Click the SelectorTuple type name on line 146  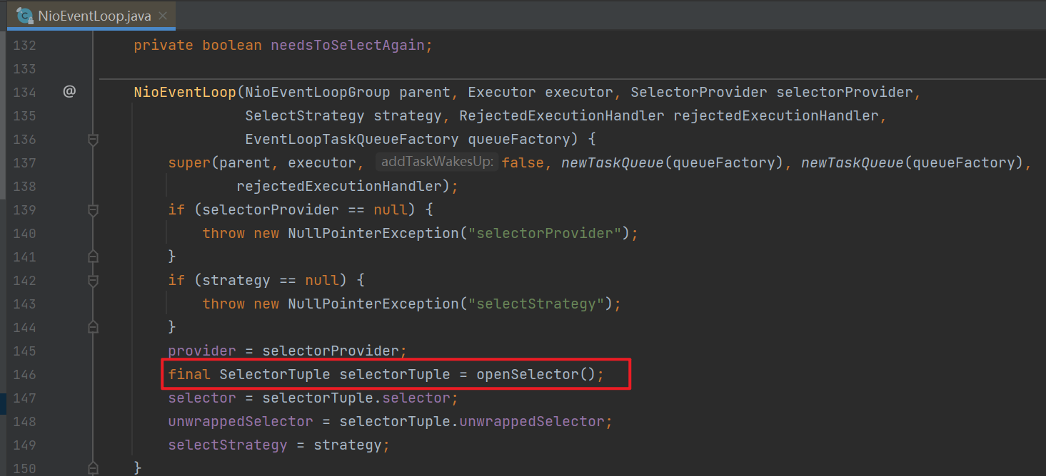(275, 374)
